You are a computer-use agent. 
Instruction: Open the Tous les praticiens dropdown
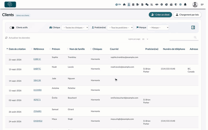pyautogui.click(x=120, y=28)
